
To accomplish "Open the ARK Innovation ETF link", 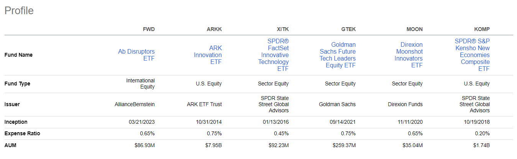I will [208, 55].
